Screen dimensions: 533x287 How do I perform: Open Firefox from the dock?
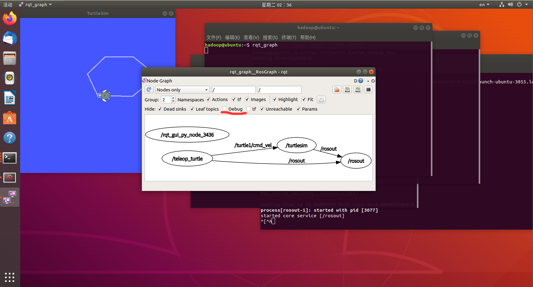[x=10, y=19]
